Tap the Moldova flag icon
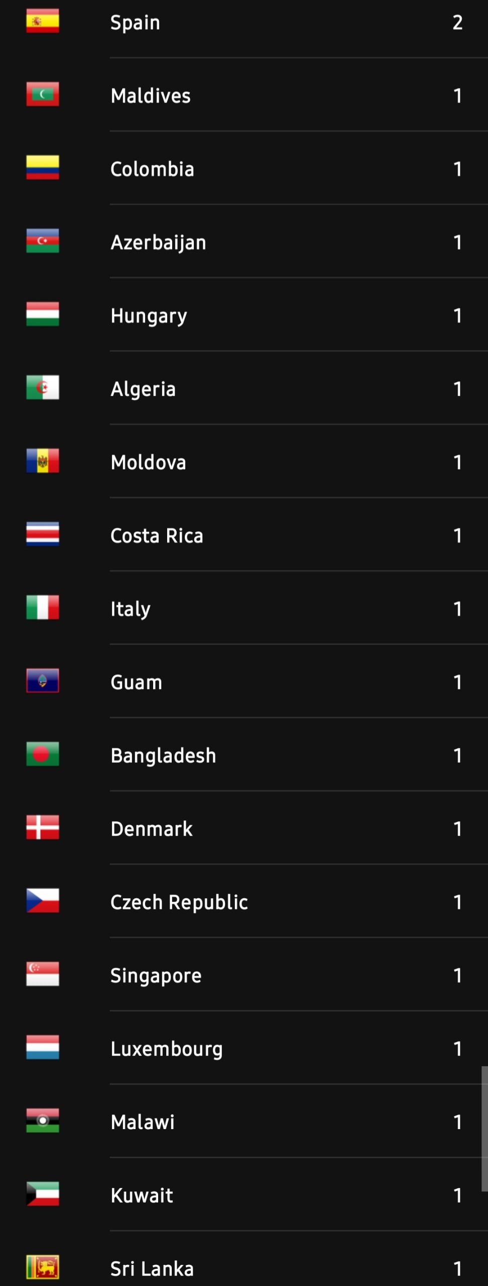The width and height of the screenshot is (488, 1286). (x=43, y=461)
